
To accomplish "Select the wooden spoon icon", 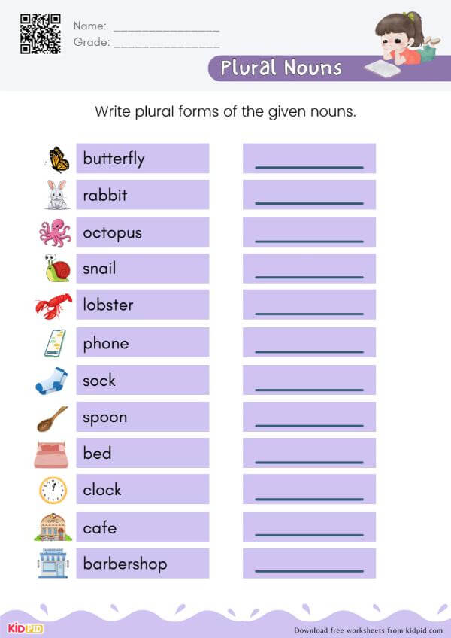I will click(53, 418).
